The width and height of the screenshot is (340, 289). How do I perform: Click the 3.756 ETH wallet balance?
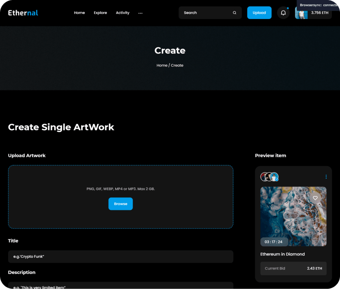320,13
